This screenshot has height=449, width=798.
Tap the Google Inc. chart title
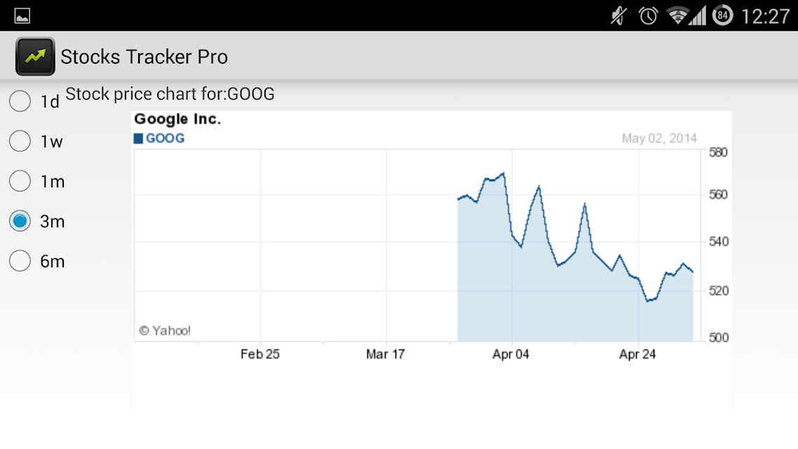177,119
